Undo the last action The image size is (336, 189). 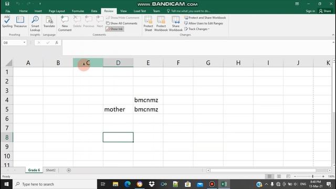(18, 4)
